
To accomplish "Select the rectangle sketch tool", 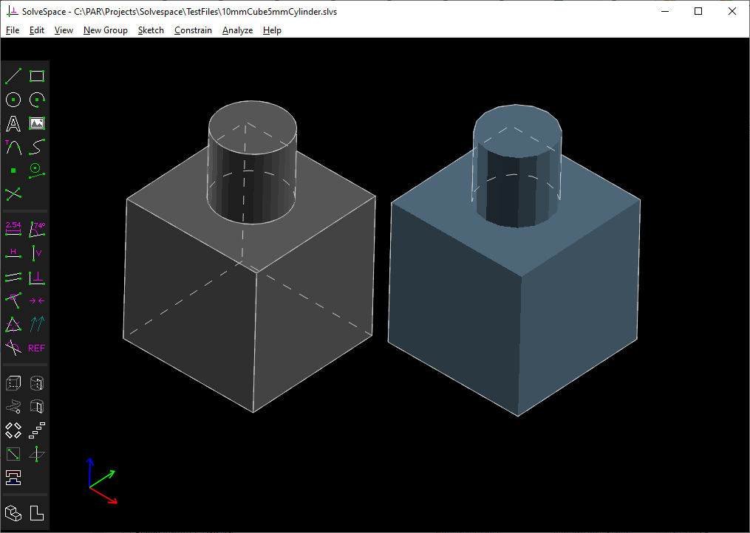I will pyautogui.click(x=37, y=76).
